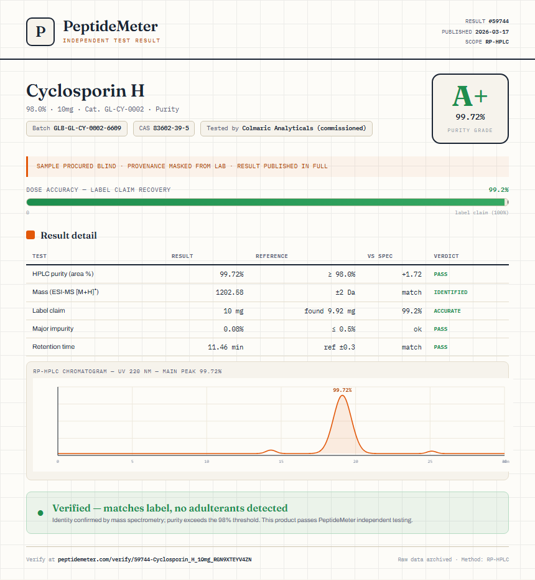Click the sample procured blind banner
The image size is (535, 580).
click(x=267, y=166)
